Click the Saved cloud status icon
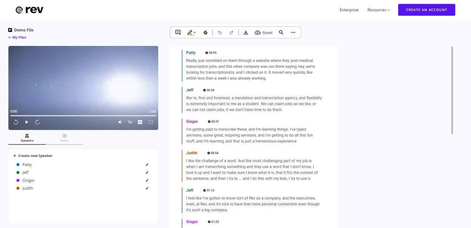Screen dimensions: 471x228 tap(257, 33)
